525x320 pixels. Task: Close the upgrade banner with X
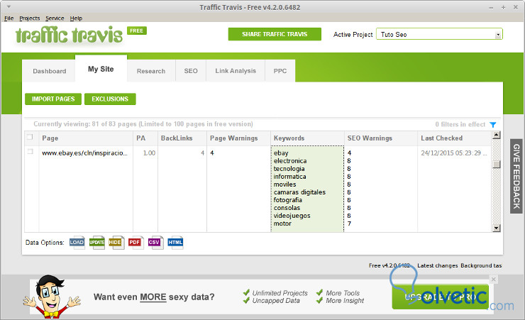(x=493, y=279)
